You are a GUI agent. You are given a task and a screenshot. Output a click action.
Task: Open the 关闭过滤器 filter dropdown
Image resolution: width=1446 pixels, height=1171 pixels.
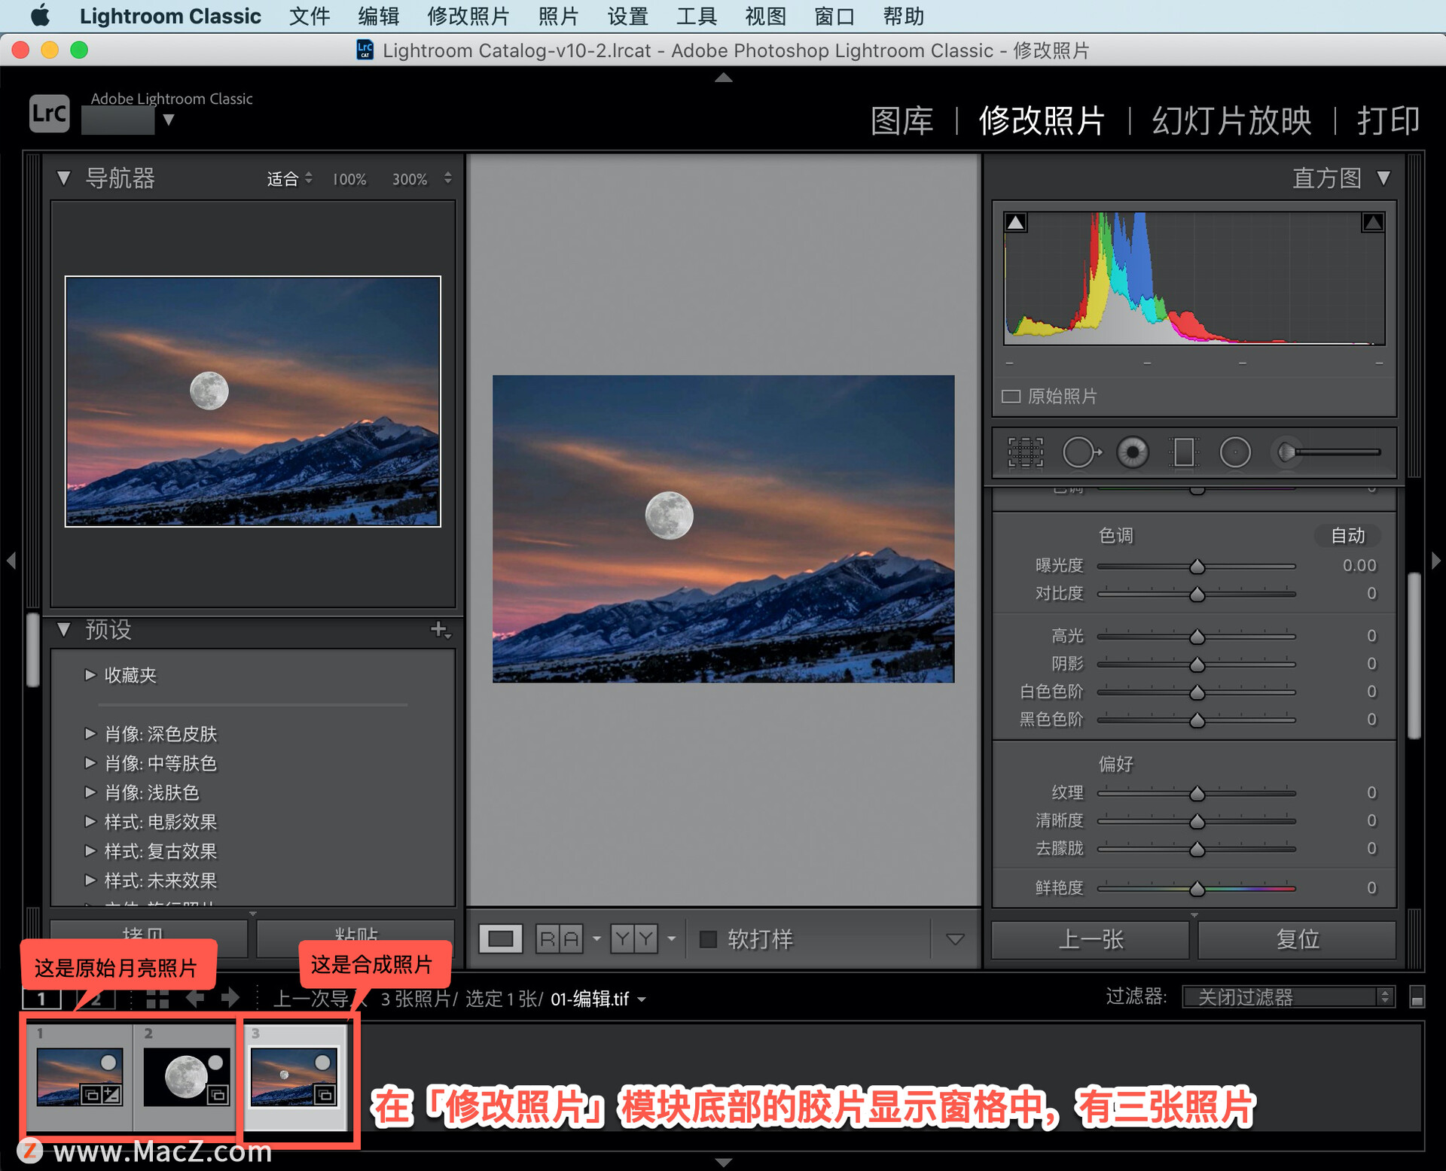coord(1289,997)
